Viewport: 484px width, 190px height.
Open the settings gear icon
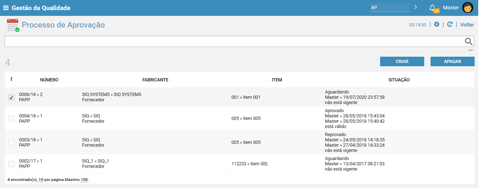pyautogui.click(x=437, y=24)
